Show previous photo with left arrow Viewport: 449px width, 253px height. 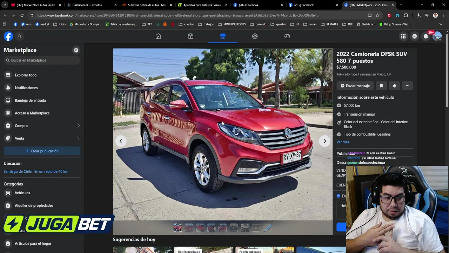click(121, 141)
